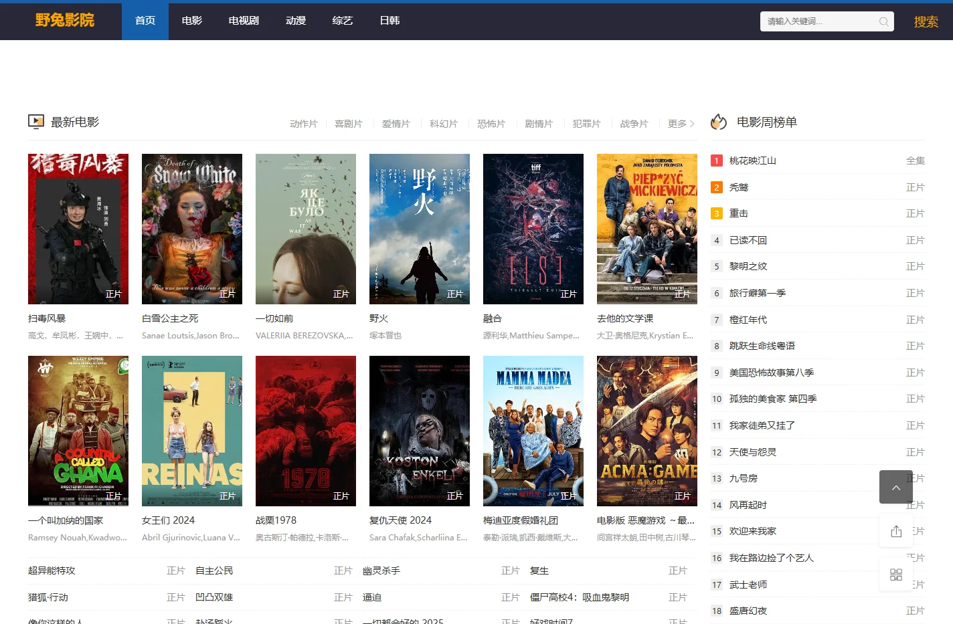Click the 去他的文学课 title link
The image size is (953, 624).
click(x=625, y=318)
